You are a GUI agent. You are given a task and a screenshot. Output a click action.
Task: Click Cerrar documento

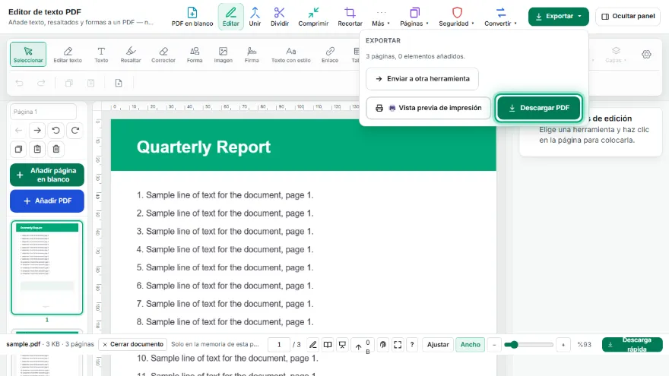(133, 344)
